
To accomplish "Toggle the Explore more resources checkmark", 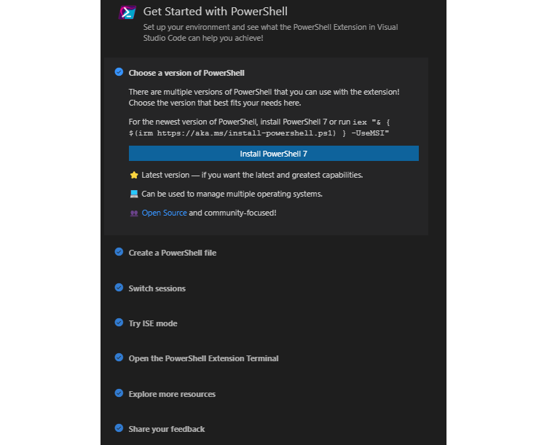I will (119, 393).
